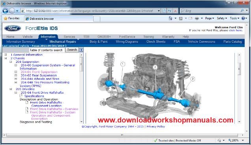The image size is (251, 145).
Task: Open Mechanical Repairs submenu item
Action: [x=63, y=41]
